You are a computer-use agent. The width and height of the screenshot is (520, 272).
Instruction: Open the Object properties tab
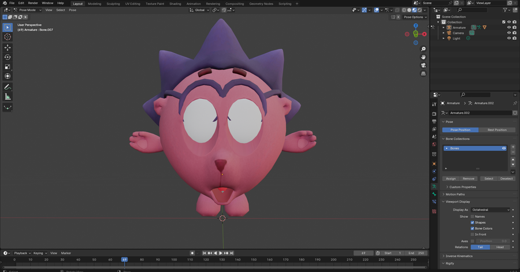point(434,163)
